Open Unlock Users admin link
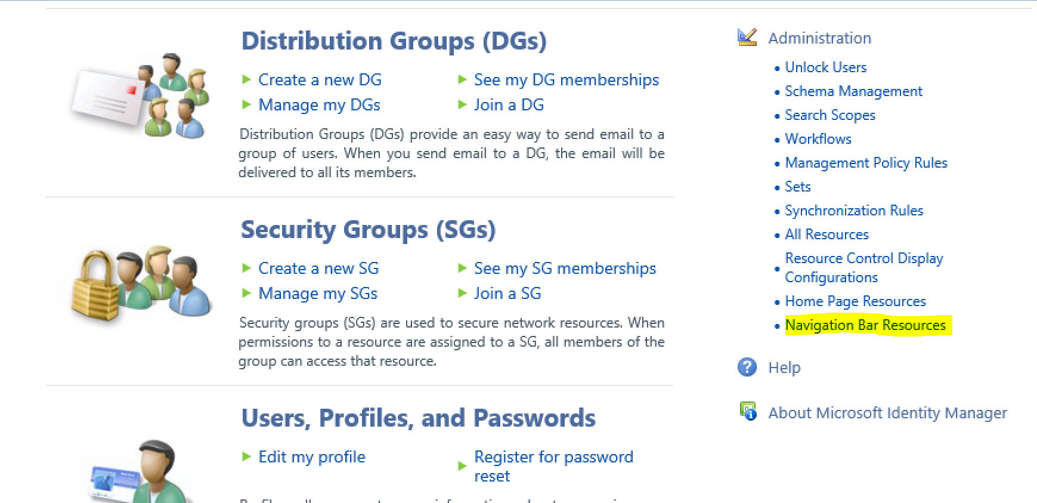1037x503 pixels. pos(825,67)
